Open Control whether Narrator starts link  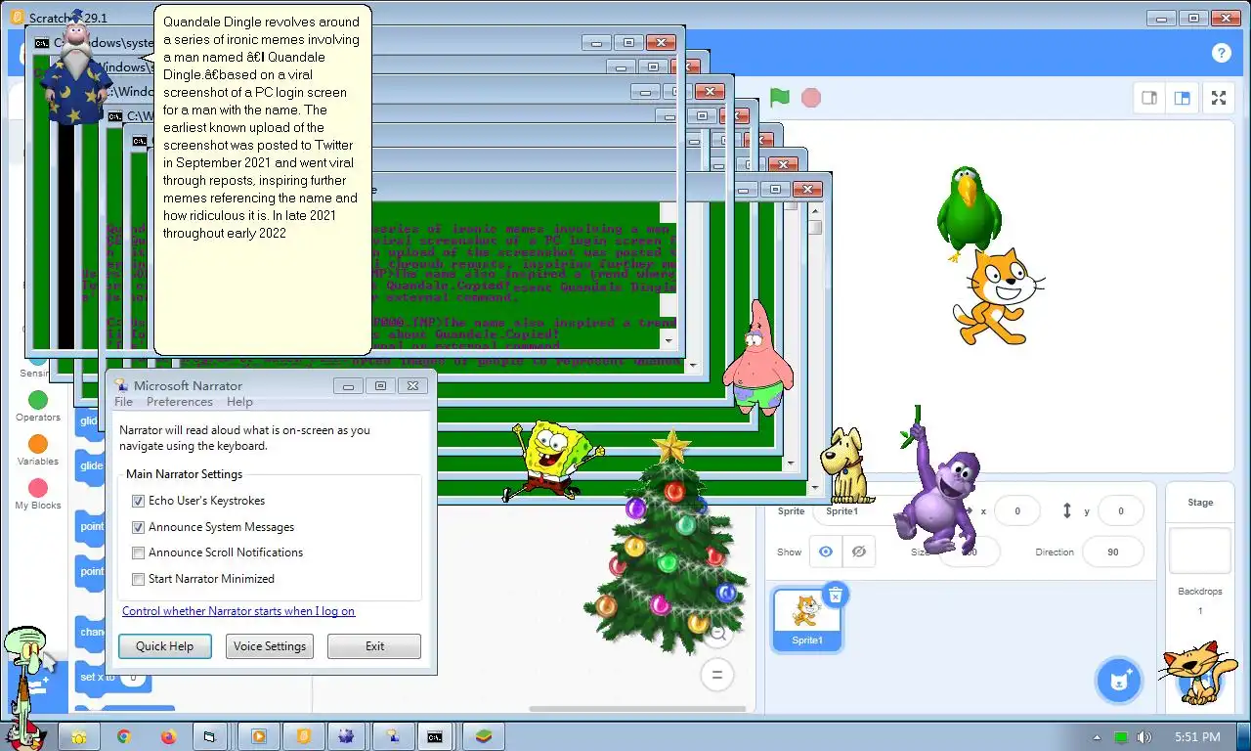238,611
